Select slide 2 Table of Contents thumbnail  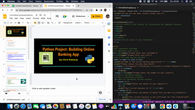16,44
